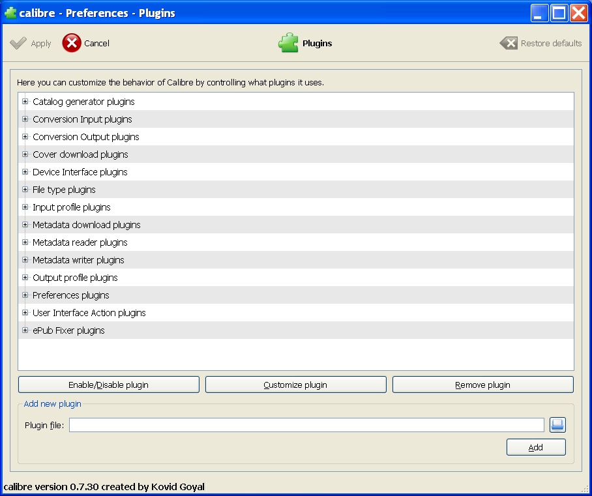The height and width of the screenshot is (496, 592).
Task: Expand ePub Fixer plugins node
Action: coord(25,330)
